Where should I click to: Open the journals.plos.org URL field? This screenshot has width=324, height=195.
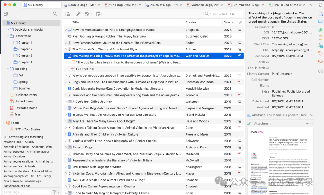[x=292, y=50]
